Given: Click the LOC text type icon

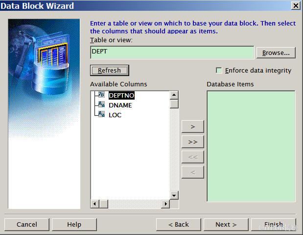Looking at the screenshot, I should point(101,114).
